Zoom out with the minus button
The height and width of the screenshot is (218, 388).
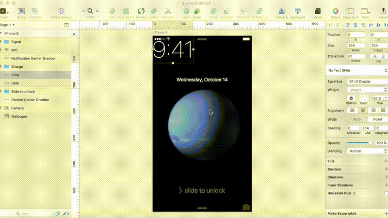pyautogui.click(x=83, y=11)
